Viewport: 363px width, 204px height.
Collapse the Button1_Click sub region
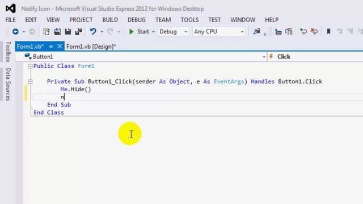(x=30, y=82)
